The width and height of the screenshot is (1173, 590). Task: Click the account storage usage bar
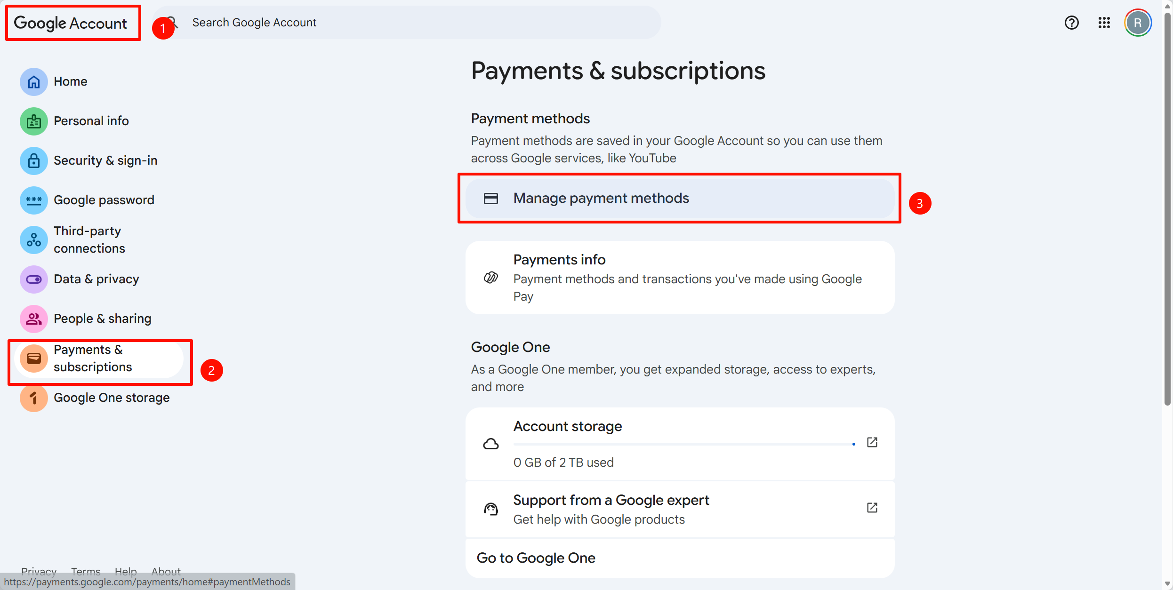[683, 444]
